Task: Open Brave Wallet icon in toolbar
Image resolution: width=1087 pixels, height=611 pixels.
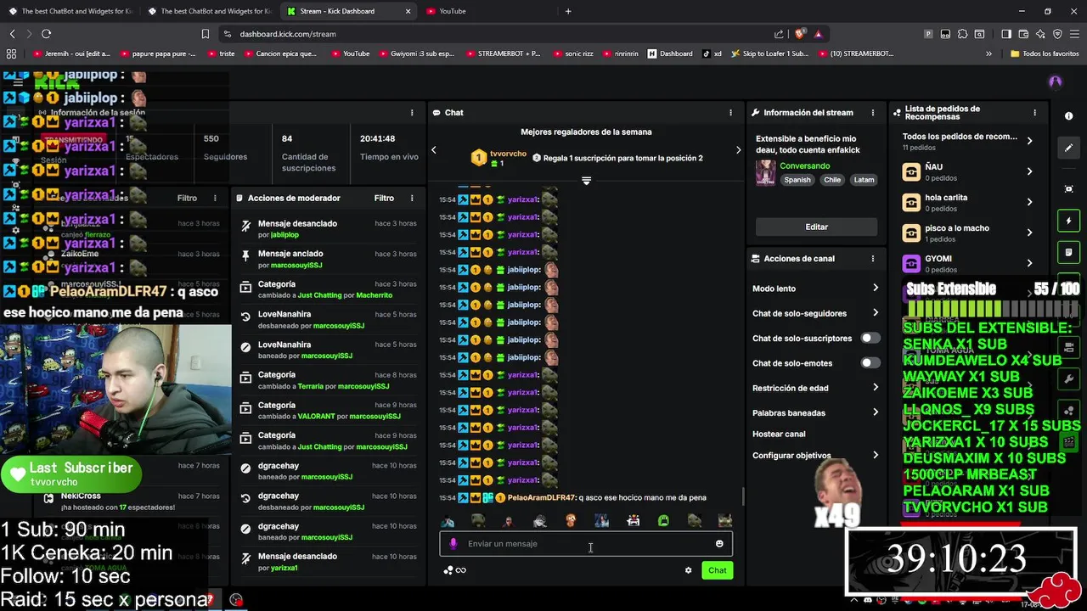Action: point(1023,34)
